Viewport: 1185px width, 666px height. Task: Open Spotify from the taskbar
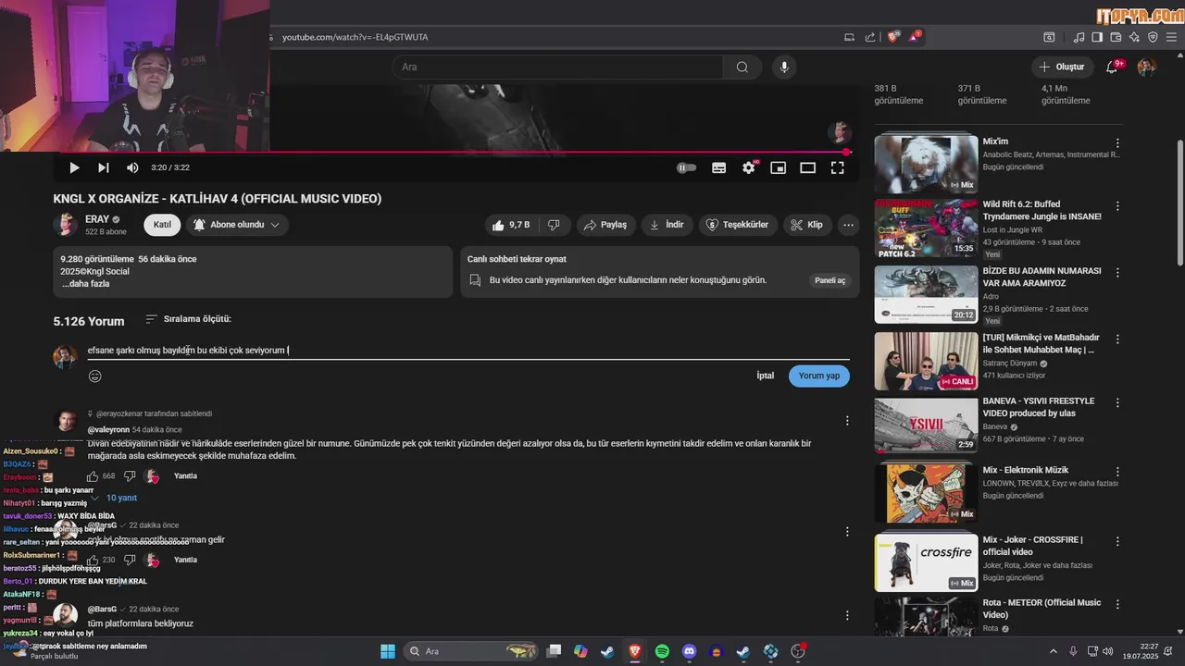tap(662, 651)
